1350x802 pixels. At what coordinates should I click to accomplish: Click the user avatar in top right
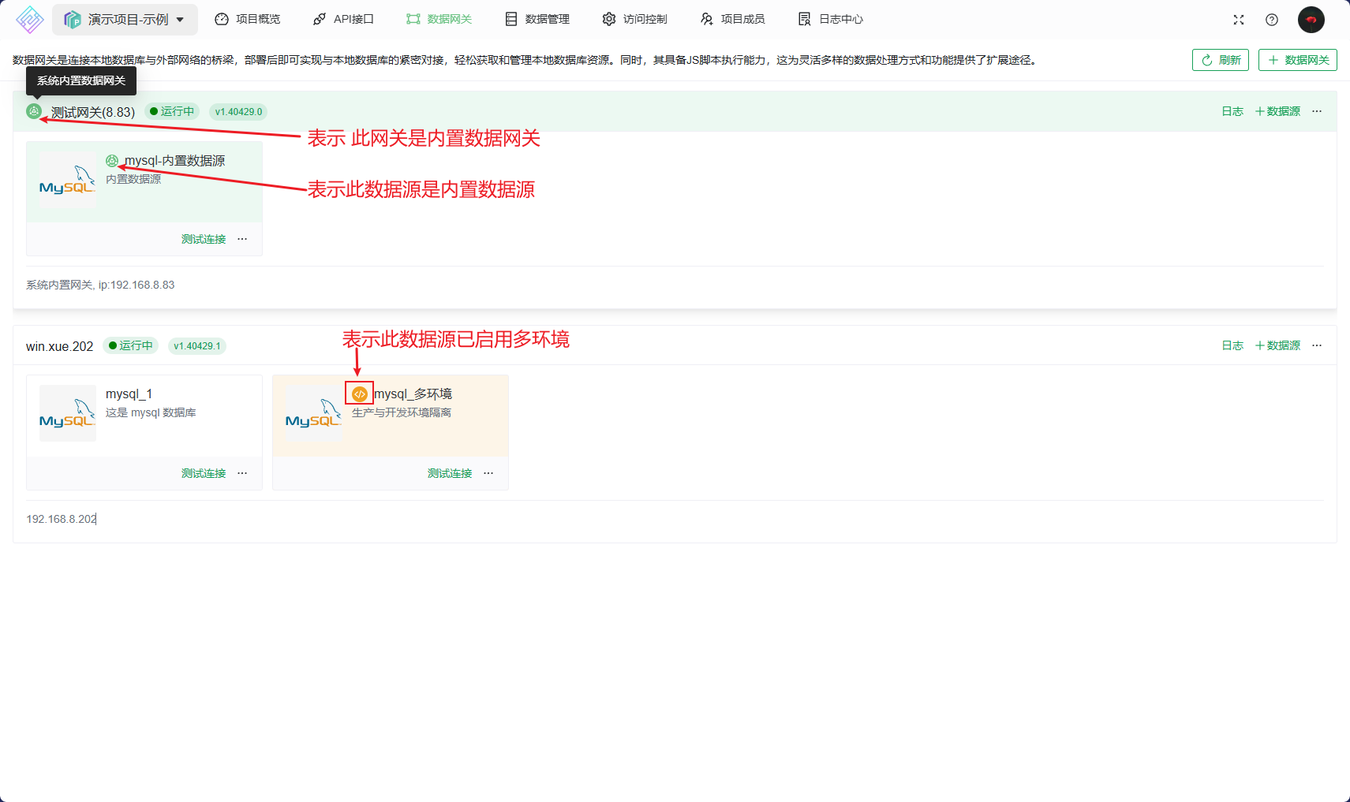pyautogui.click(x=1311, y=20)
